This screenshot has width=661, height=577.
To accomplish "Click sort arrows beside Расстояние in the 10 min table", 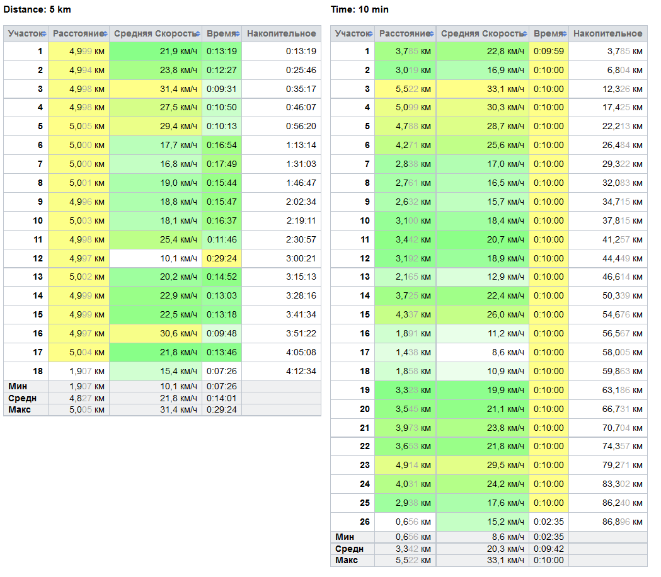I will pos(433,34).
